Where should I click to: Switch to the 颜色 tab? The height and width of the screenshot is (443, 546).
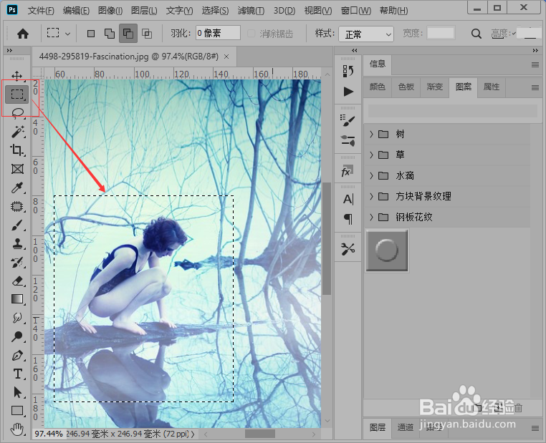pyautogui.click(x=377, y=87)
